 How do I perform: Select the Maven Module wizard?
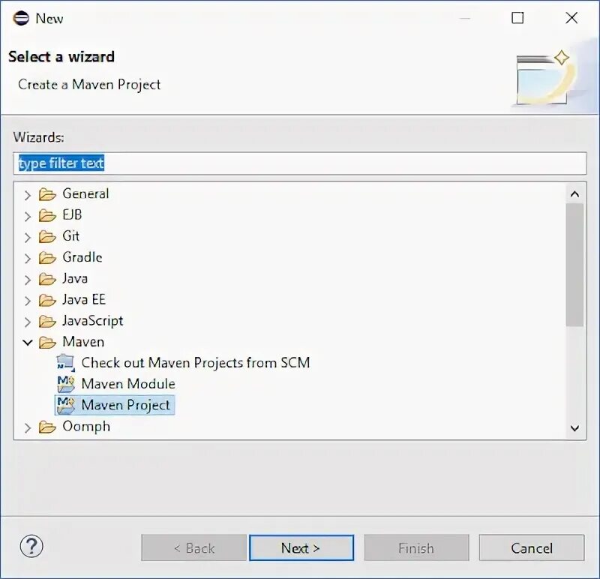[128, 384]
